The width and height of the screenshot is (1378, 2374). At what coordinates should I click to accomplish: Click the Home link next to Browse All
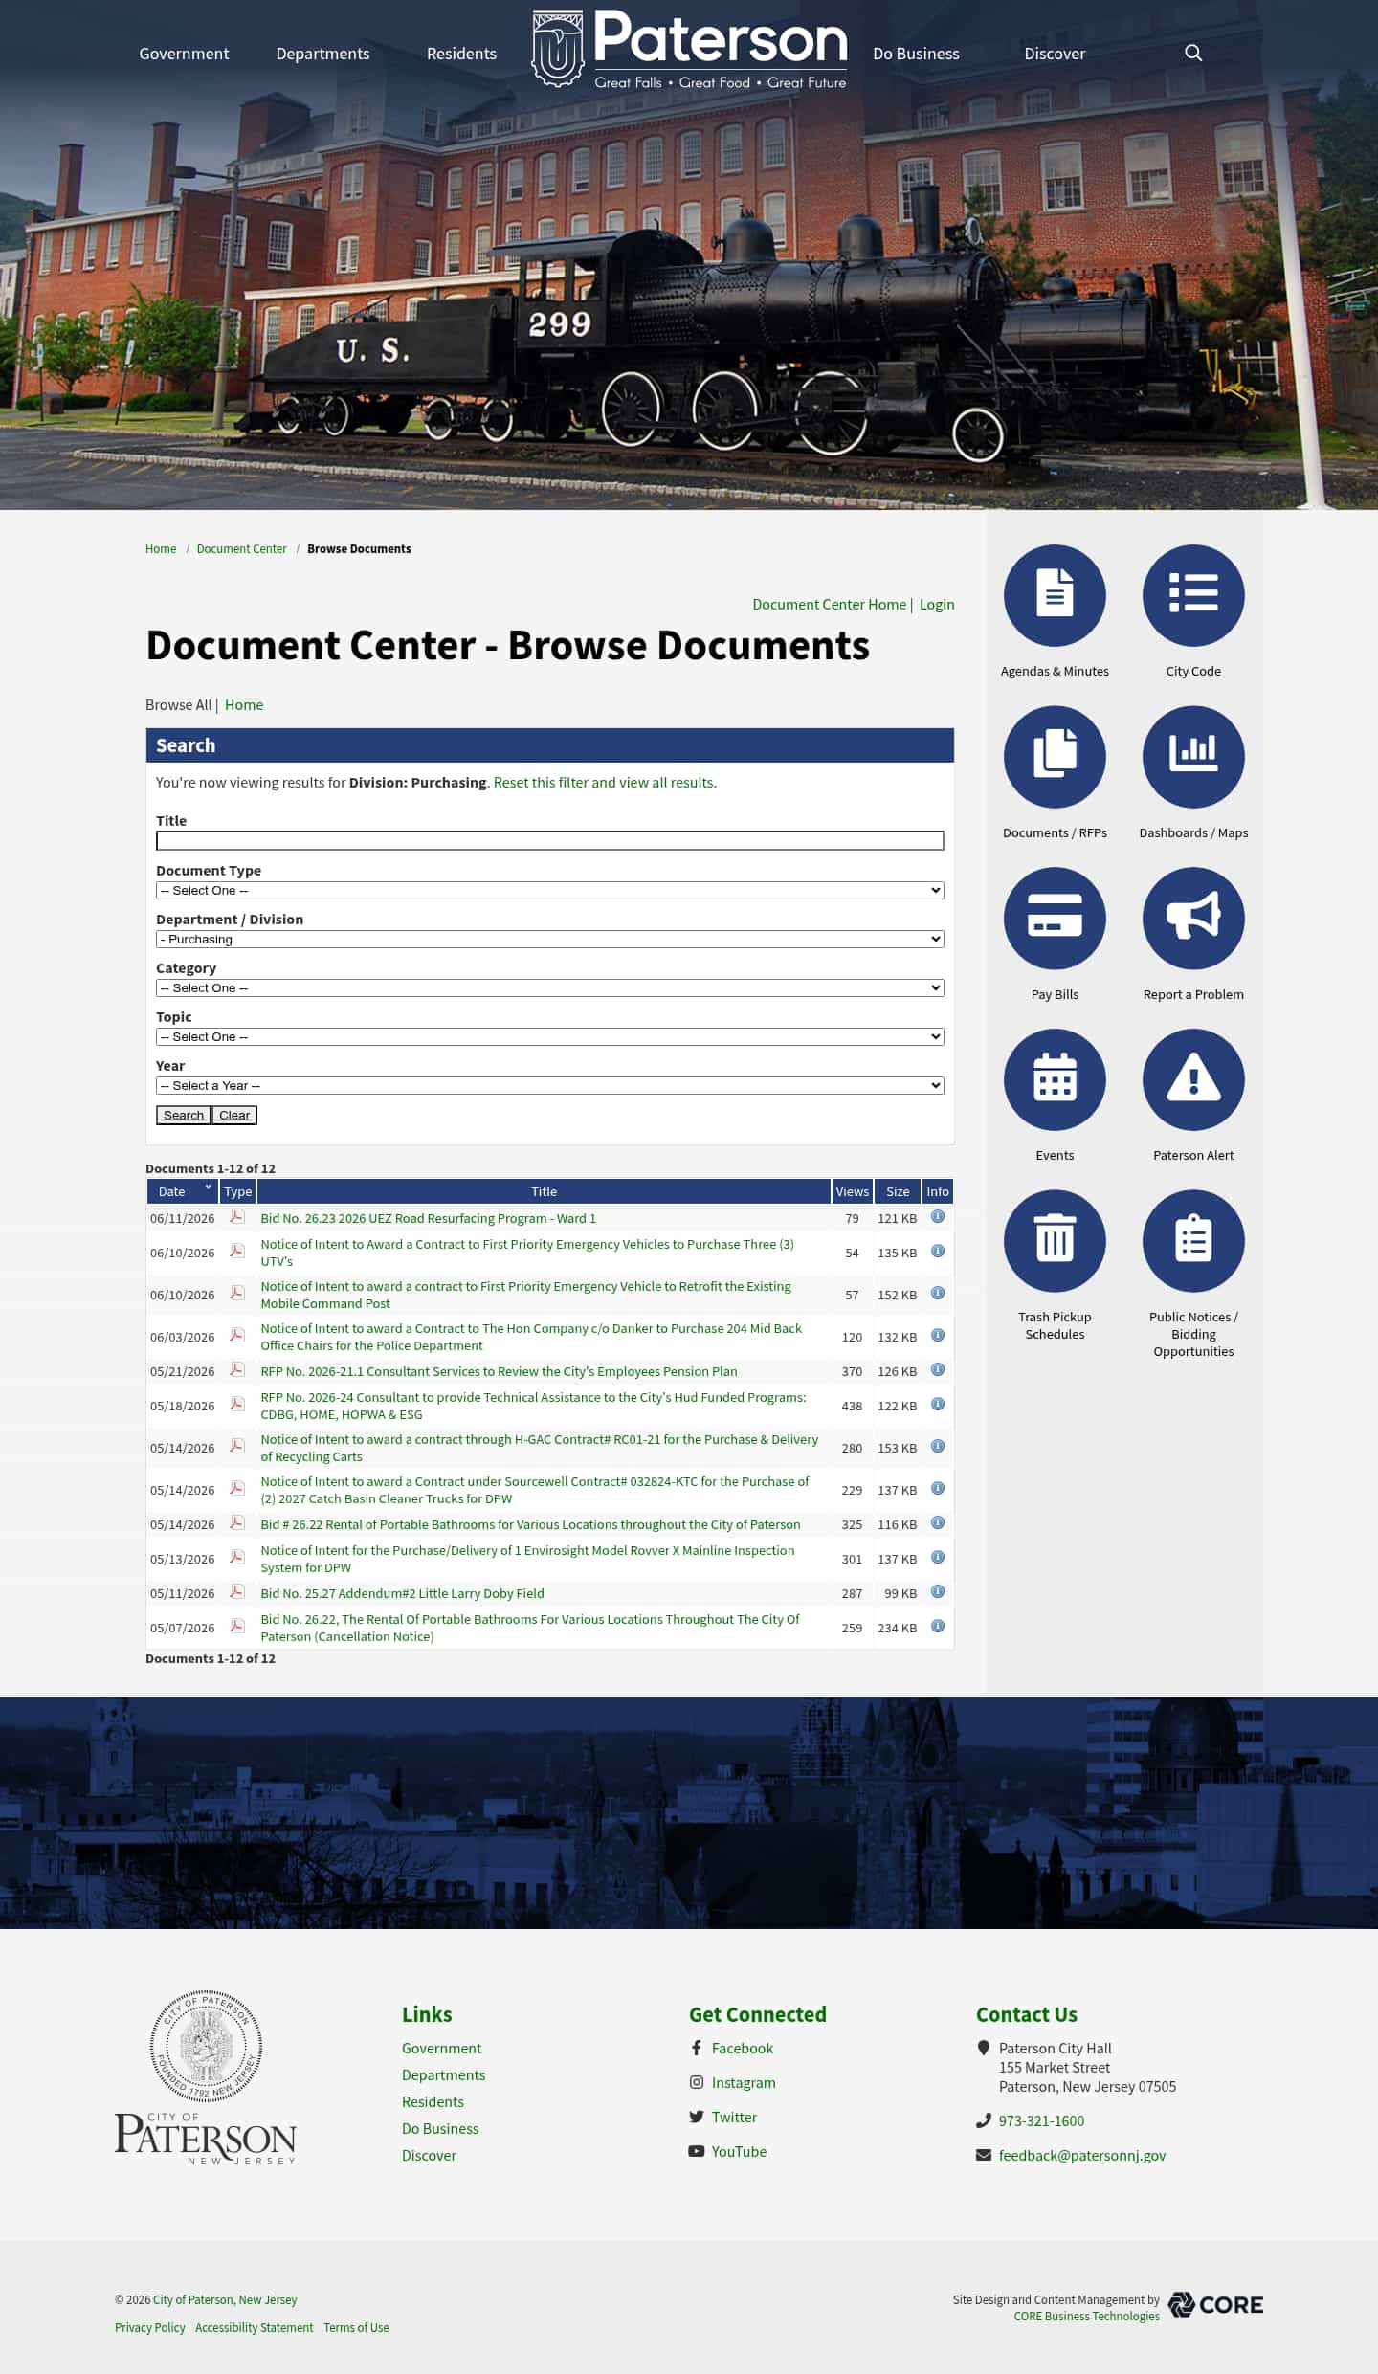[x=244, y=704]
